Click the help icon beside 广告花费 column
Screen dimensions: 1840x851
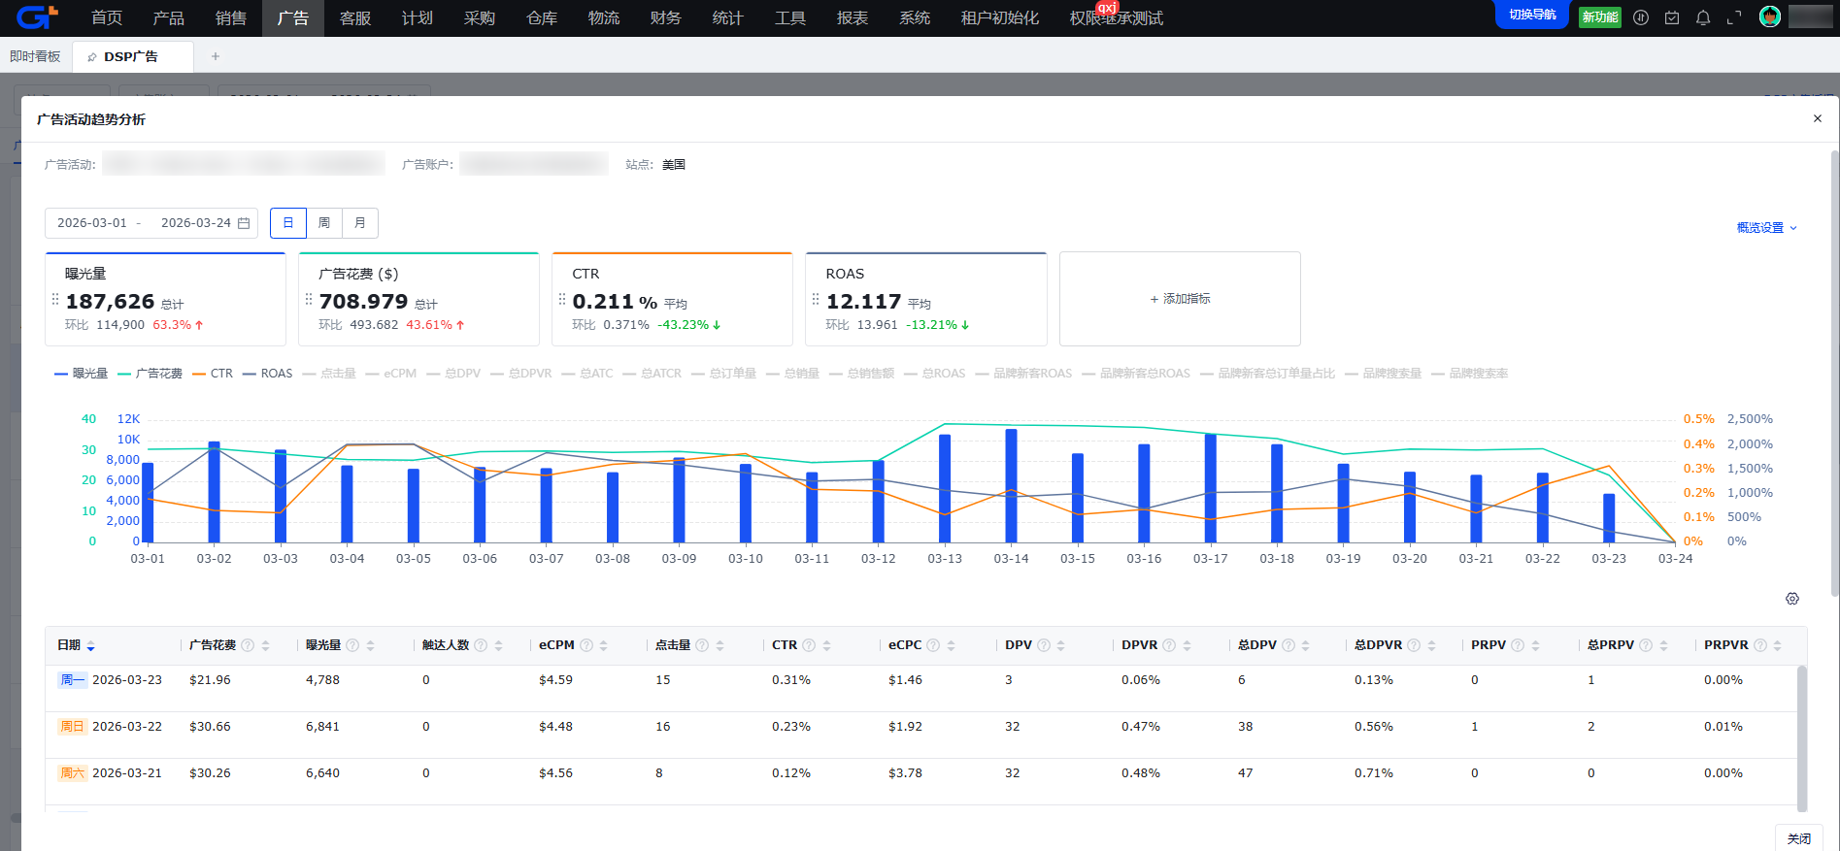(248, 645)
